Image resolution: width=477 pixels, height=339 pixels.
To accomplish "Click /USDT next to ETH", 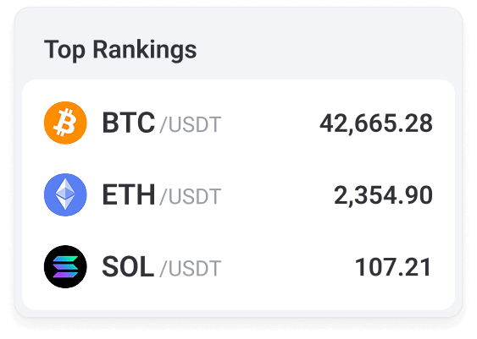I will pos(191,197).
